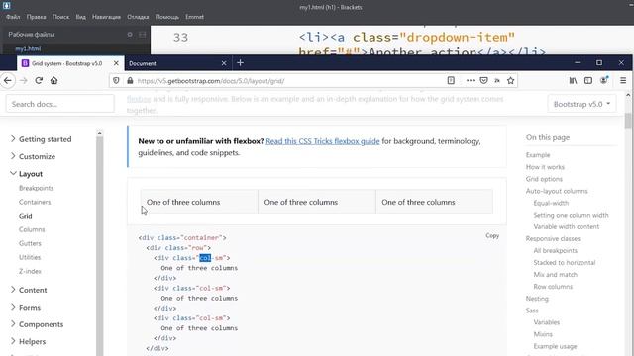This screenshot has height=356, width=634.
Task: Open a new Firefox tab
Action: 240,63
